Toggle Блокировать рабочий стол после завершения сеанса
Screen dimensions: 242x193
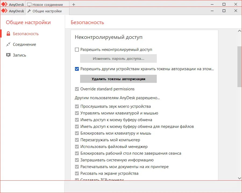77,153
